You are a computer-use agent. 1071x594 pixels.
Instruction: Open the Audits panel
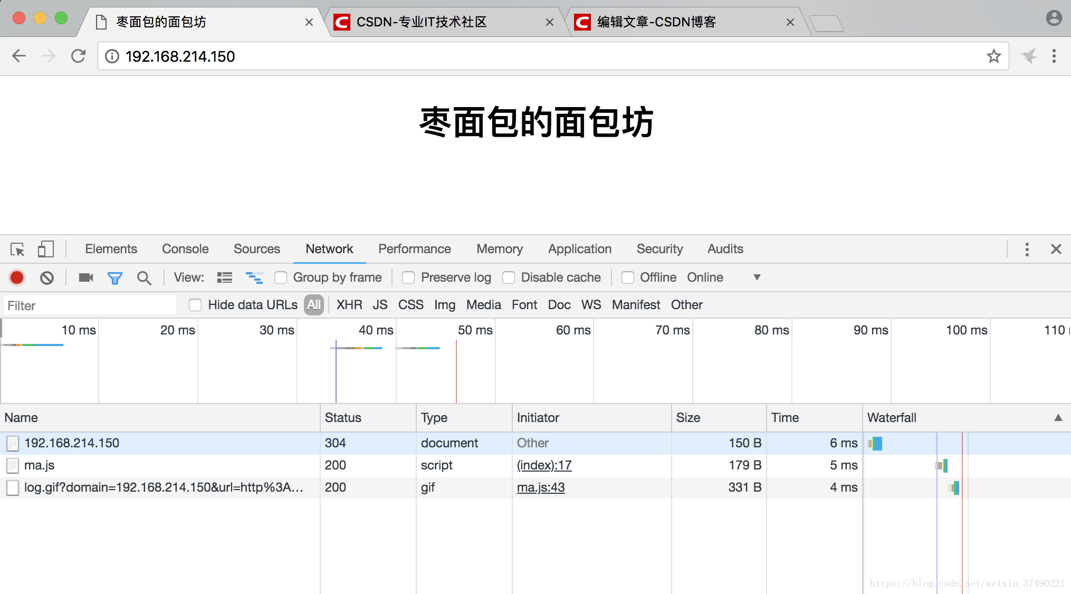click(725, 249)
